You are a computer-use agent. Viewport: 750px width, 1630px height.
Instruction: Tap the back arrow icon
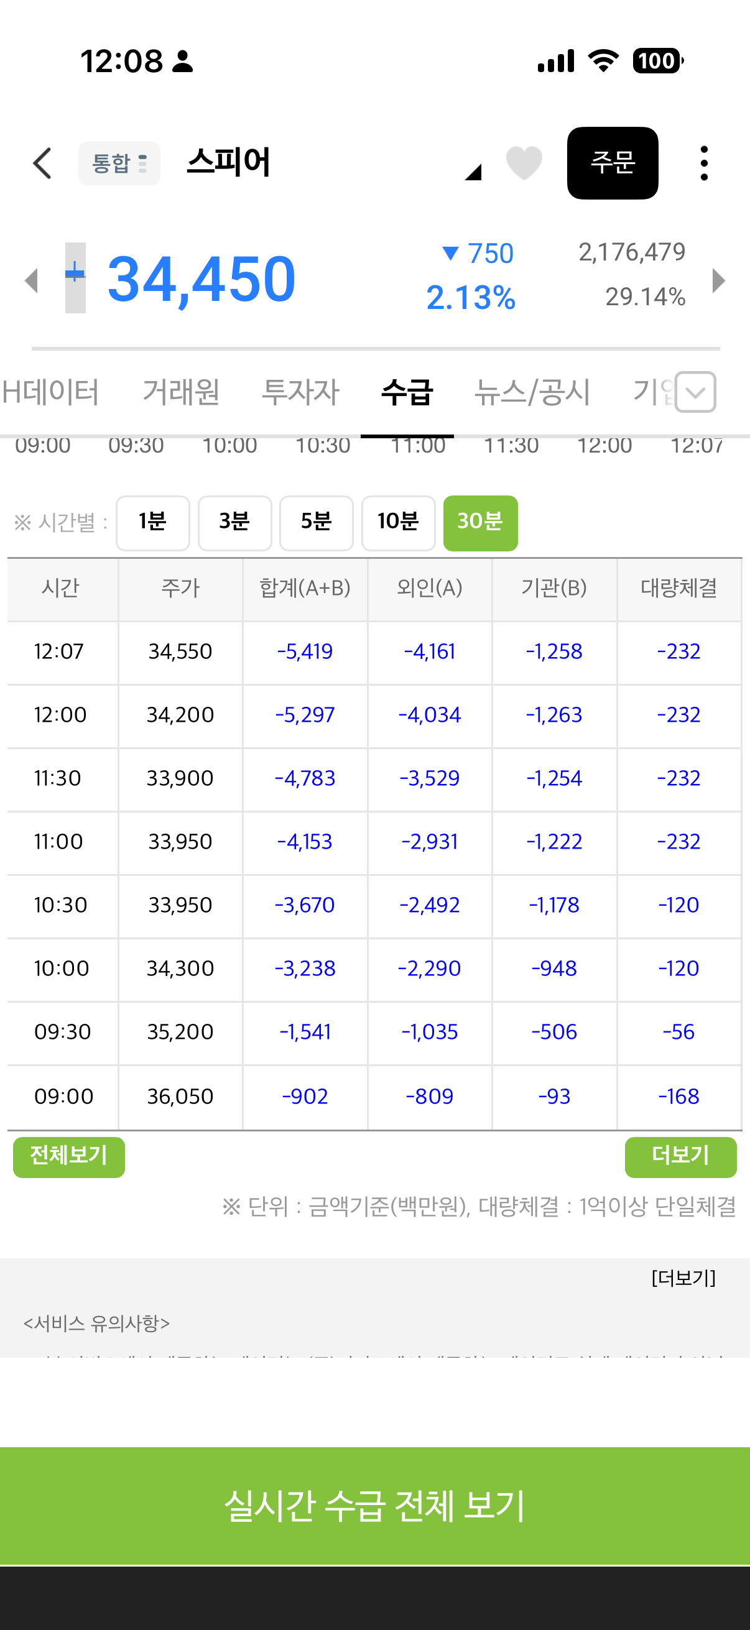pos(42,163)
